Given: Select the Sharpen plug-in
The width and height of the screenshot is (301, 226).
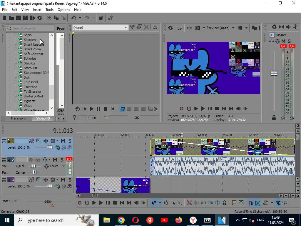Looking at the screenshot, I should coord(30,40).
